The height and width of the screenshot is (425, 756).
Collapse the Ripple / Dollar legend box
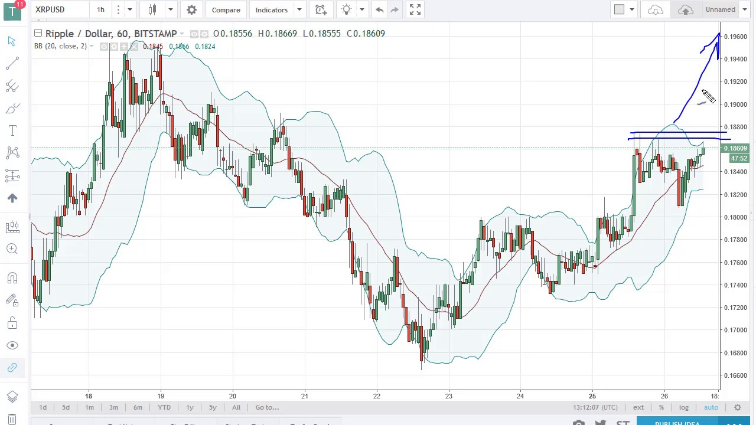[38, 34]
